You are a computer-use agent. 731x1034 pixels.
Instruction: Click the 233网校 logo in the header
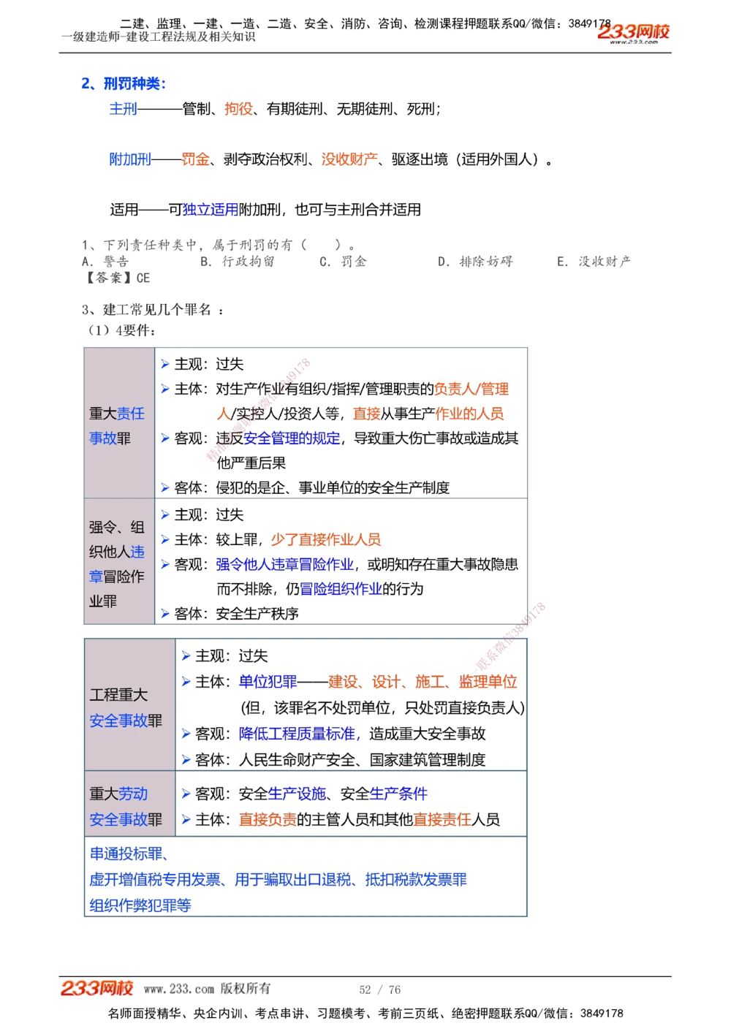click(x=633, y=32)
